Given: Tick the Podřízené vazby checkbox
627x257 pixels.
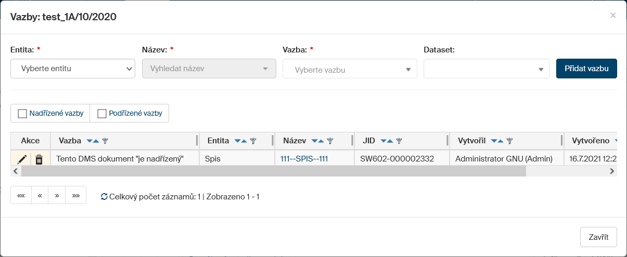Looking at the screenshot, I should pyautogui.click(x=102, y=114).
